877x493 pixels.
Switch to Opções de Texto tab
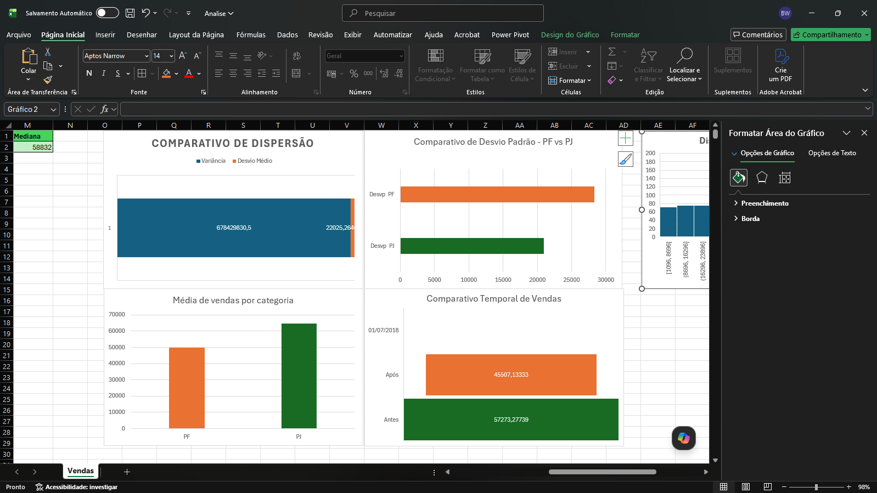(832, 153)
